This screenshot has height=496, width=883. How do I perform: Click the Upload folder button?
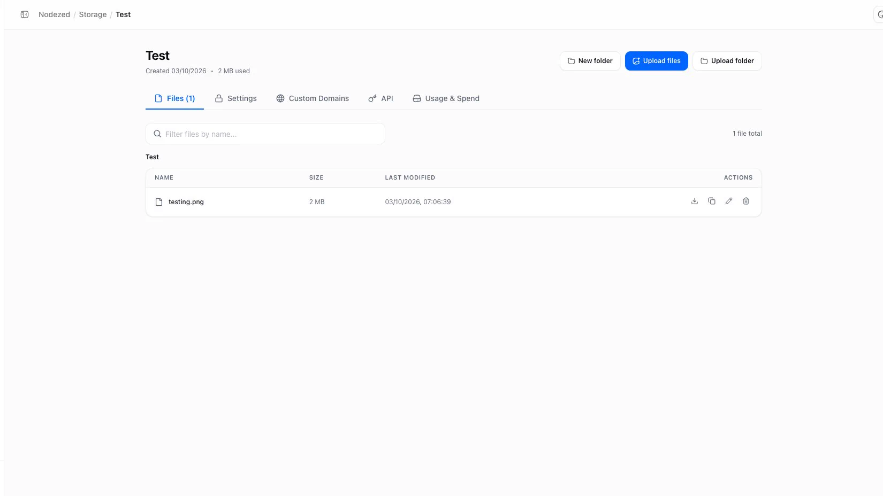727,61
